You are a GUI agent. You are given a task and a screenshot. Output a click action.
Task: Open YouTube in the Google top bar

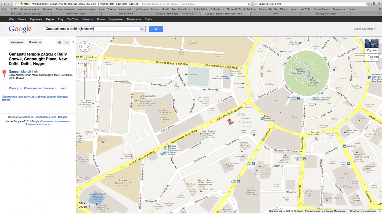tap(73, 19)
